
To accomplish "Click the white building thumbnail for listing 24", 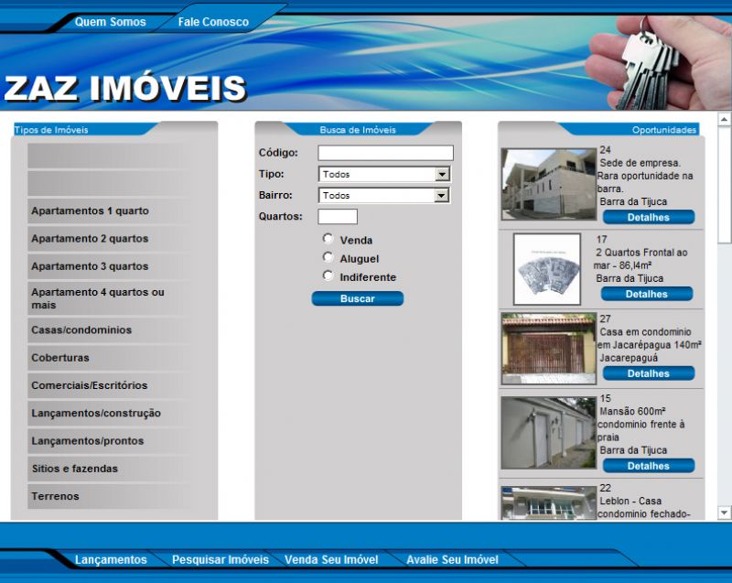I will [548, 184].
